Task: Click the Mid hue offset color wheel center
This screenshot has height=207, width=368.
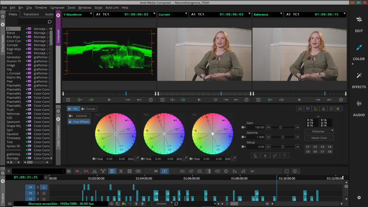Action: point(164,134)
